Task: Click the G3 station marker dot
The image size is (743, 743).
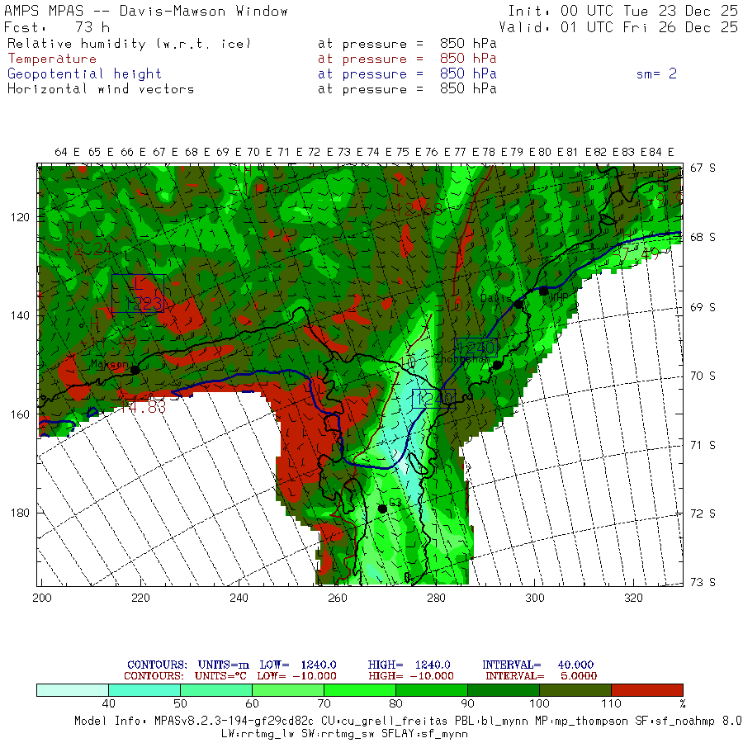Action: pyautogui.click(x=382, y=509)
